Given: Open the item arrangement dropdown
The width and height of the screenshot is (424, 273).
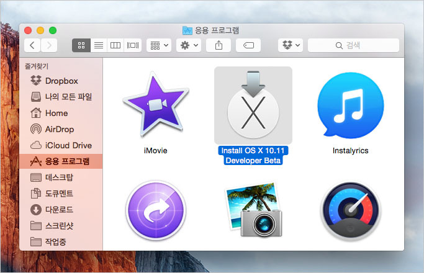Looking at the screenshot, I should [159, 45].
